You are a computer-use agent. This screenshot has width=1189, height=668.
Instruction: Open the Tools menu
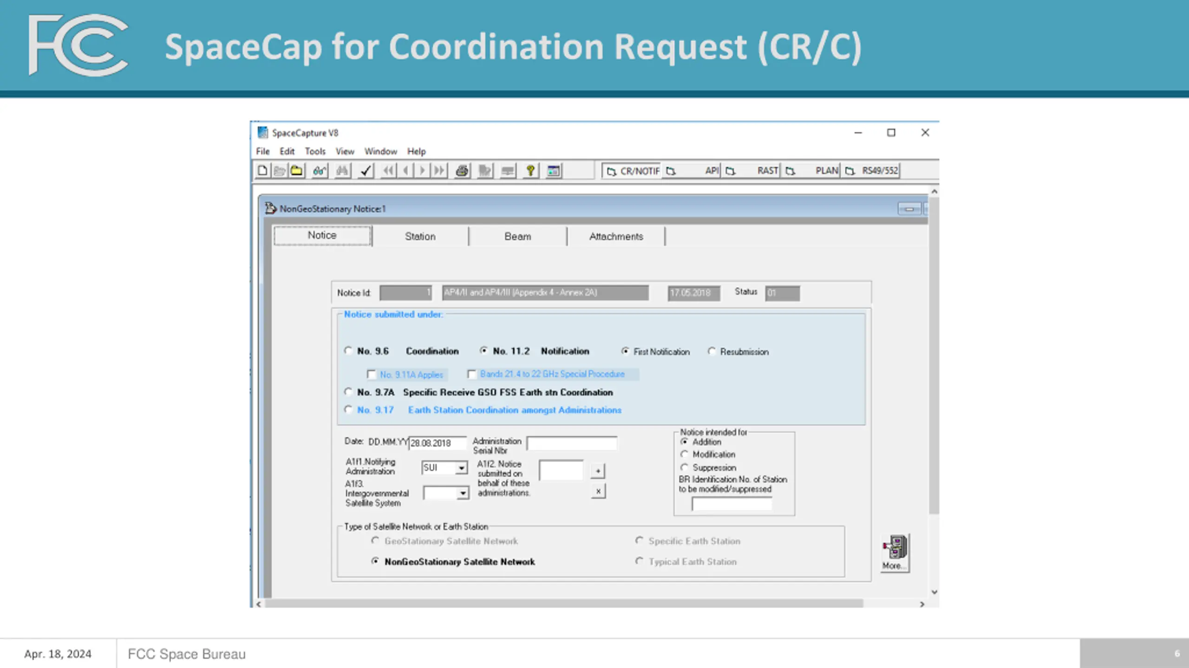point(315,151)
